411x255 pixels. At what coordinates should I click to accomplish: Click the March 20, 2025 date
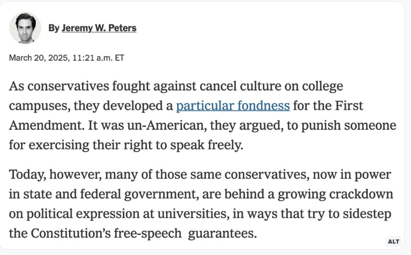pos(39,58)
